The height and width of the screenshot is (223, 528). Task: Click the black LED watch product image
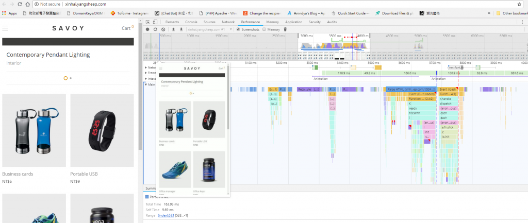pyautogui.click(x=102, y=130)
